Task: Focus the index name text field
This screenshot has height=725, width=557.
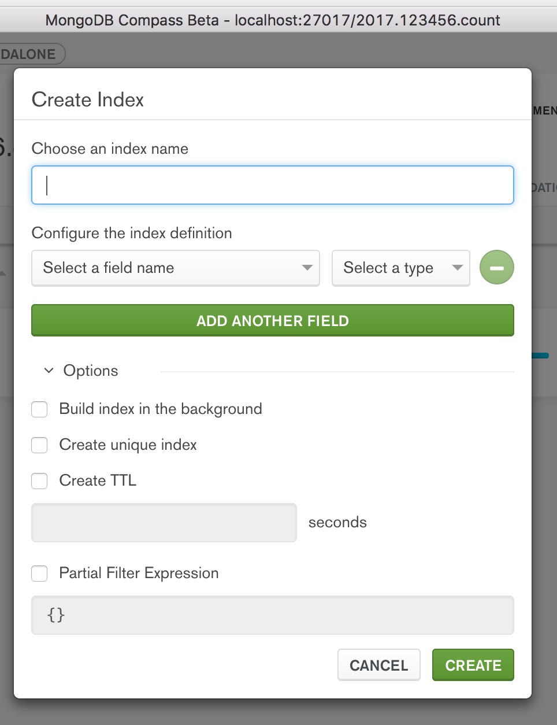Action: [272, 185]
